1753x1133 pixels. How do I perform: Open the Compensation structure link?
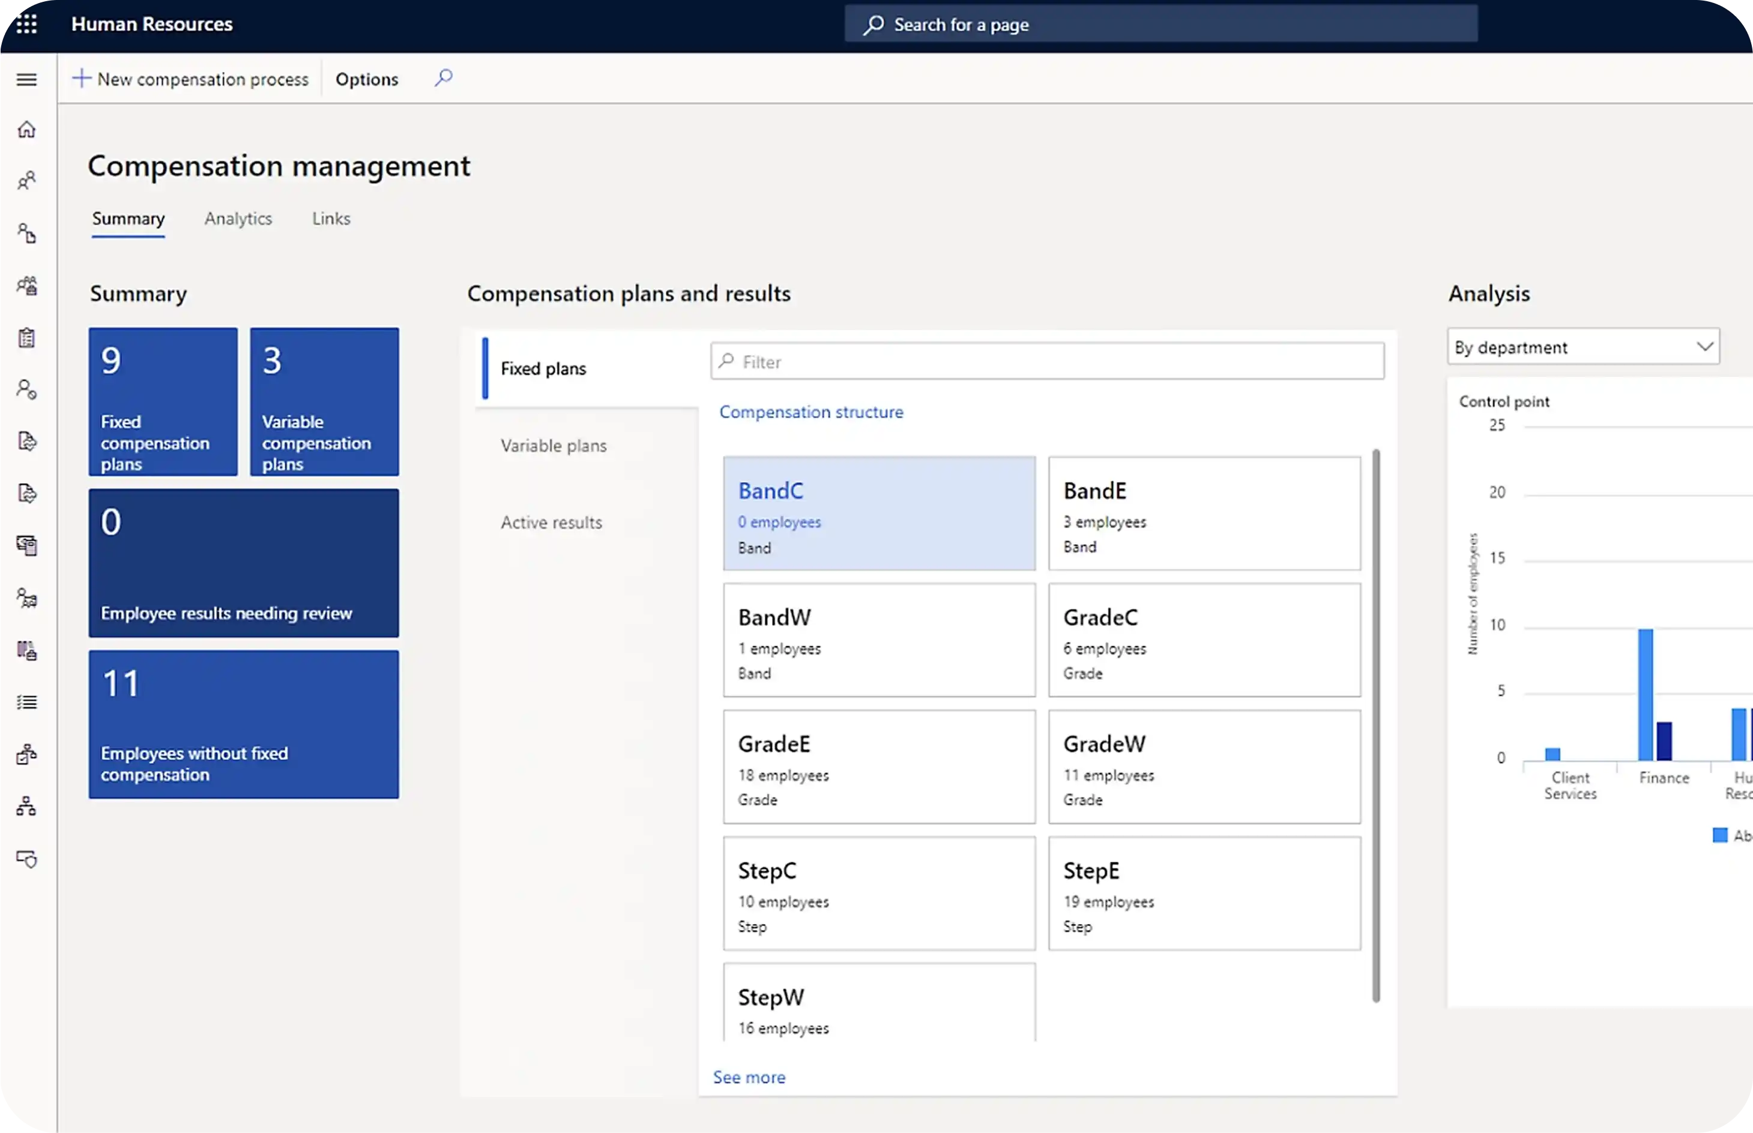tap(810, 411)
